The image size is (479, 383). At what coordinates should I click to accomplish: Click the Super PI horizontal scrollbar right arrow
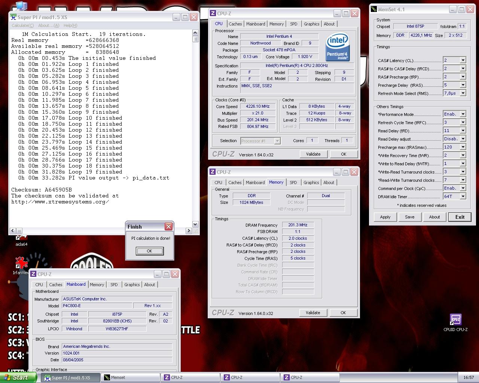coord(189,231)
